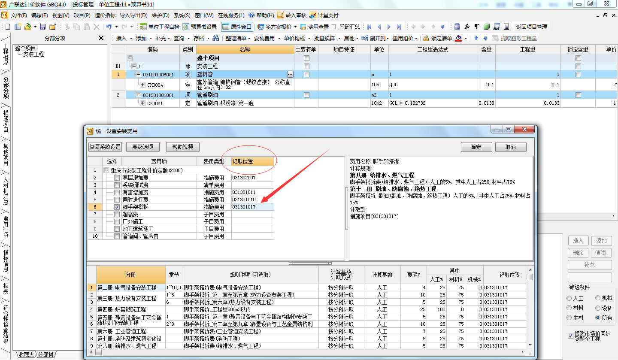The height and width of the screenshot is (360, 618).
Task: Move row down with blue arrow
Action: click(x=485, y=38)
